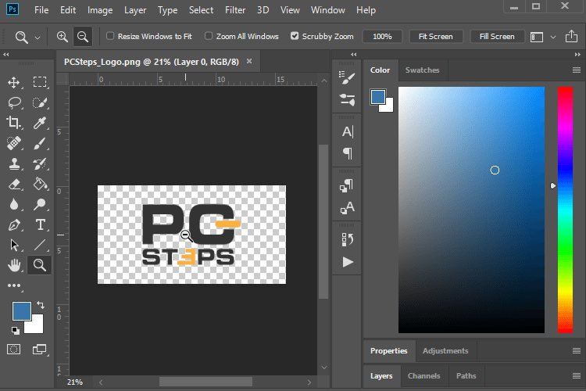Screen dimensions: 586x391
Task: Click the foreground swatch in Color panel
Action: point(378,97)
